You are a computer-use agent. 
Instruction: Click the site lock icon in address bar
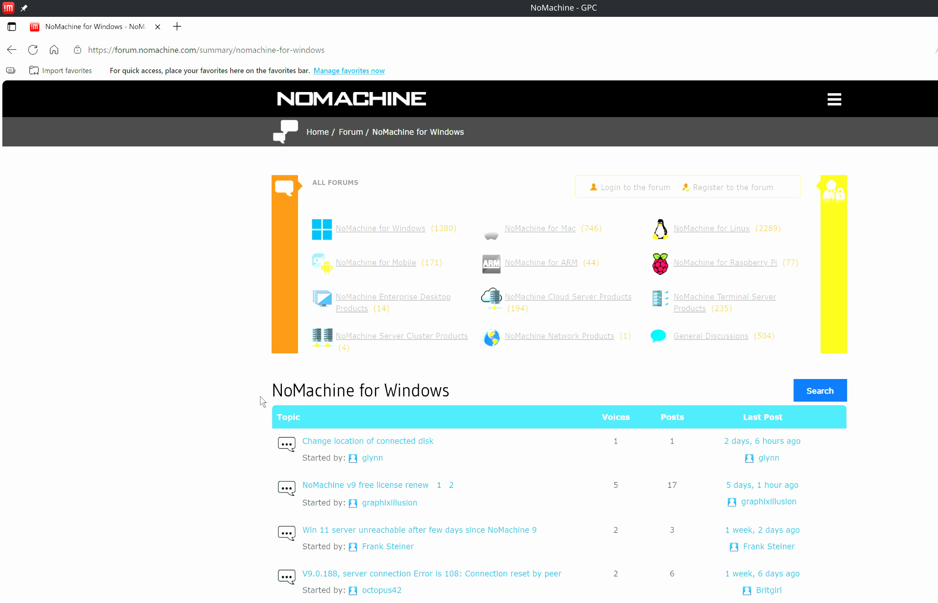(78, 50)
